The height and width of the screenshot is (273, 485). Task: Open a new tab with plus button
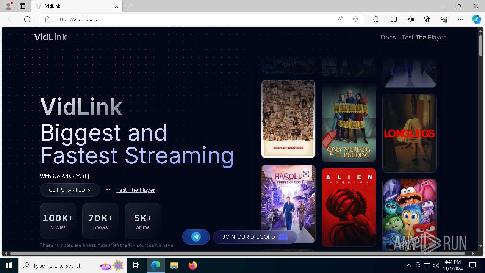[129, 6]
